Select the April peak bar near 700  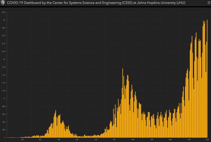[x=55, y=124]
